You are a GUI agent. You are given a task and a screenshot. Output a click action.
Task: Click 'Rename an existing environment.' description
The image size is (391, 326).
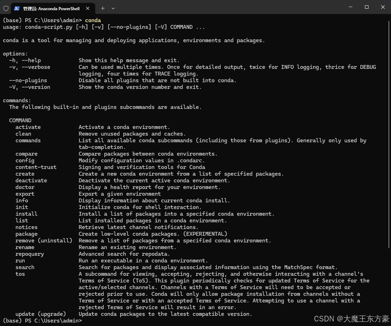(128, 247)
